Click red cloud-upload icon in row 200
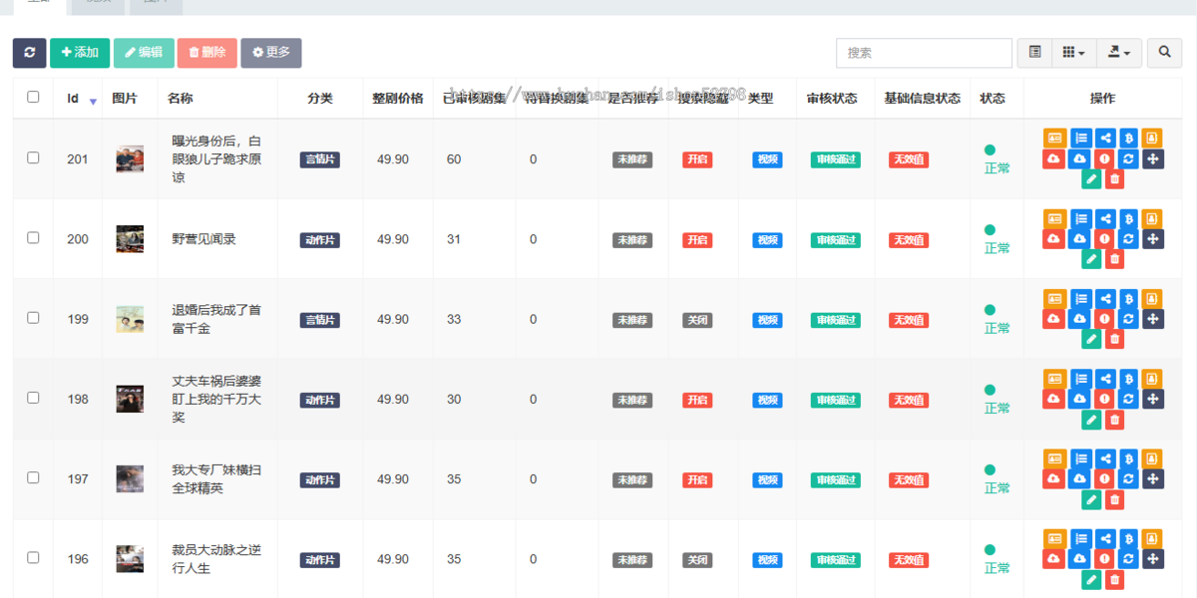The image size is (1197, 598). pyautogui.click(x=1053, y=238)
